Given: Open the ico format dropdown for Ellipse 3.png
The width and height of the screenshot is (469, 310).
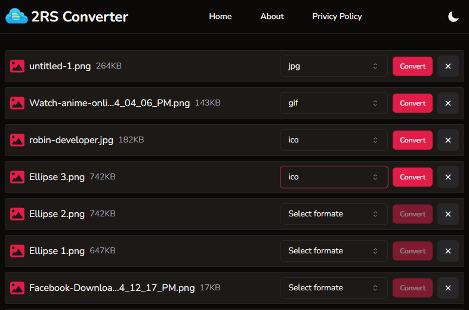Looking at the screenshot, I should pyautogui.click(x=334, y=177).
